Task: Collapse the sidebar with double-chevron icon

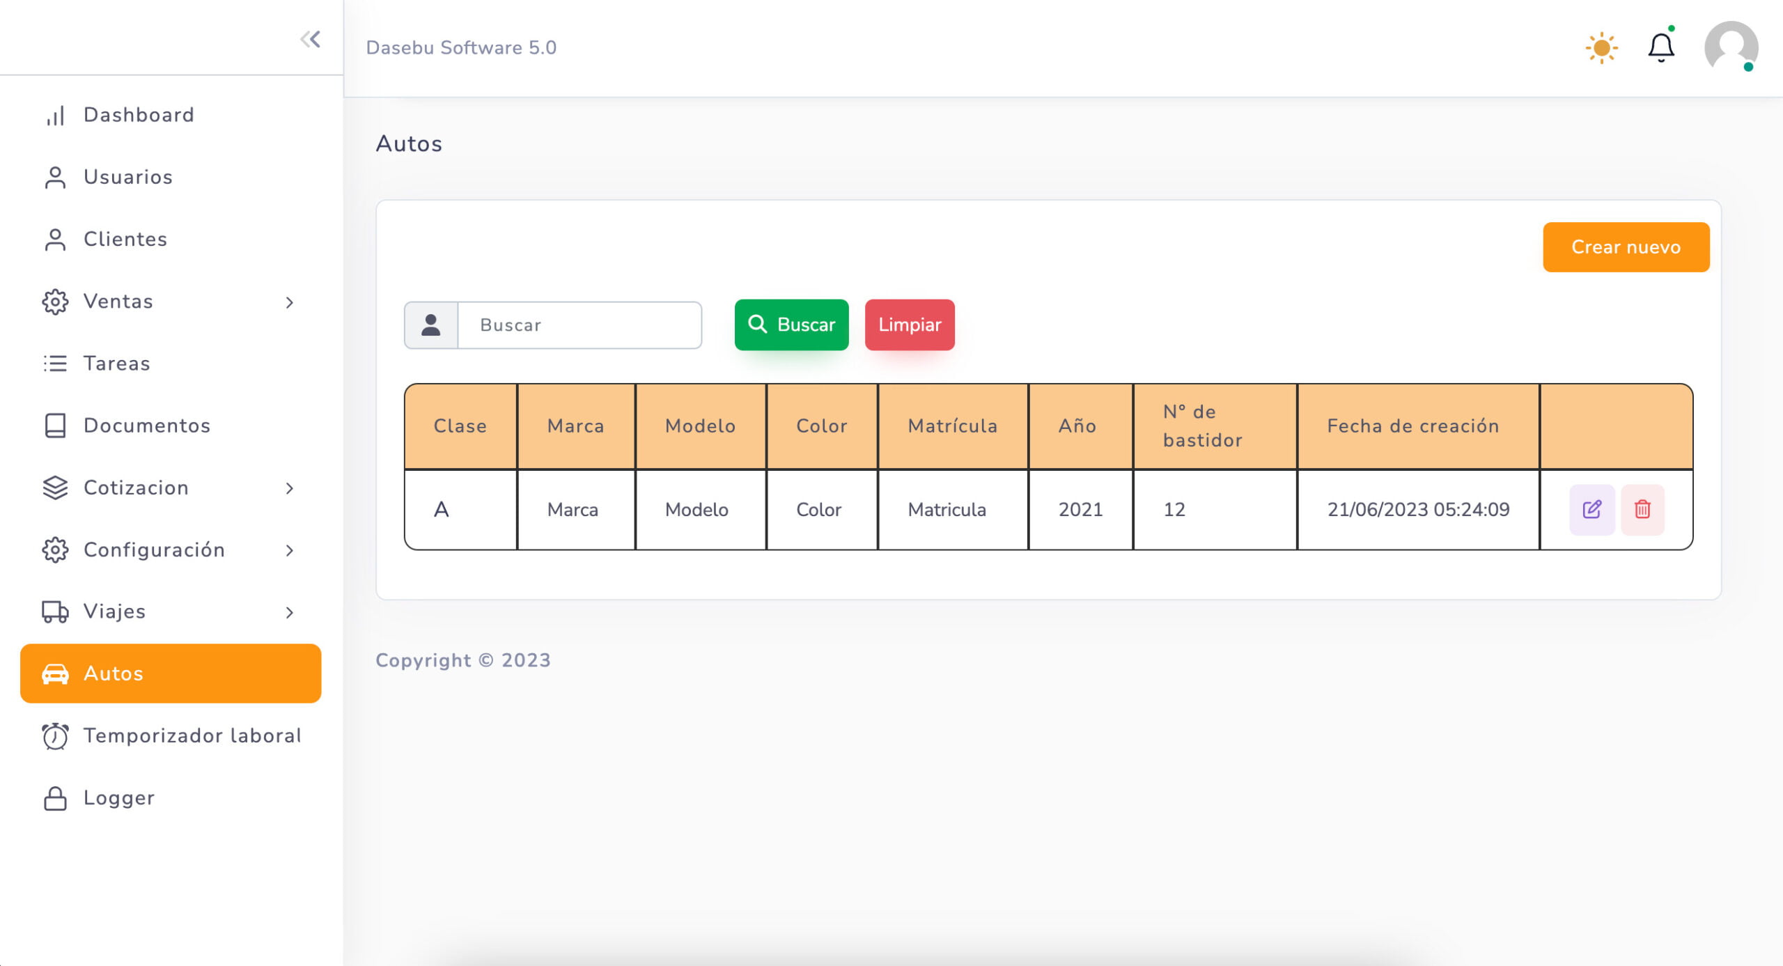Action: [311, 39]
